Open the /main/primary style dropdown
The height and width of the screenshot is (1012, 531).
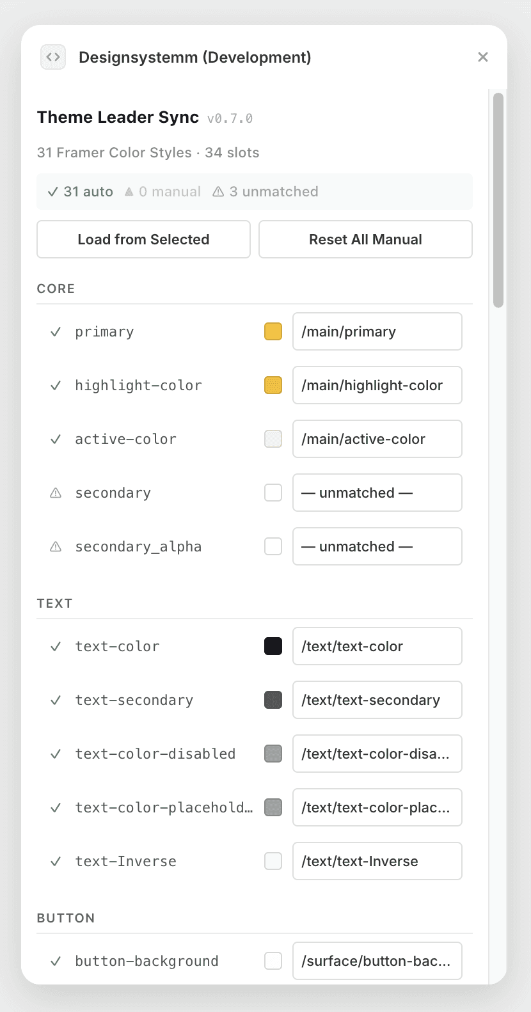[377, 331]
